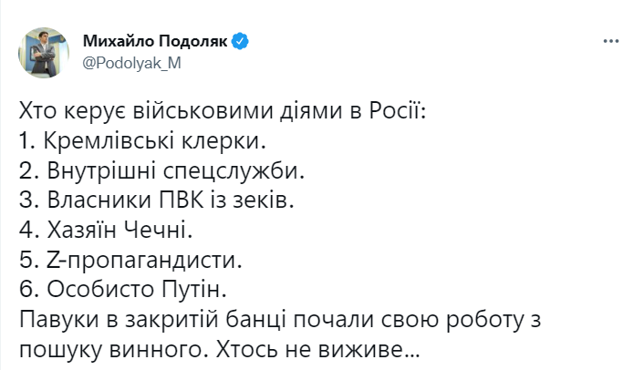Viewport: 634px width, 370px height.
Task: Click the line 'Особисто Путін'
Action: [x=123, y=289]
